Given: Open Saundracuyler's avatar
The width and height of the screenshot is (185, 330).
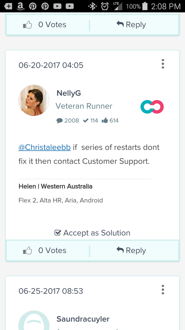Looking at the screenshot, I should coord(34,320).
